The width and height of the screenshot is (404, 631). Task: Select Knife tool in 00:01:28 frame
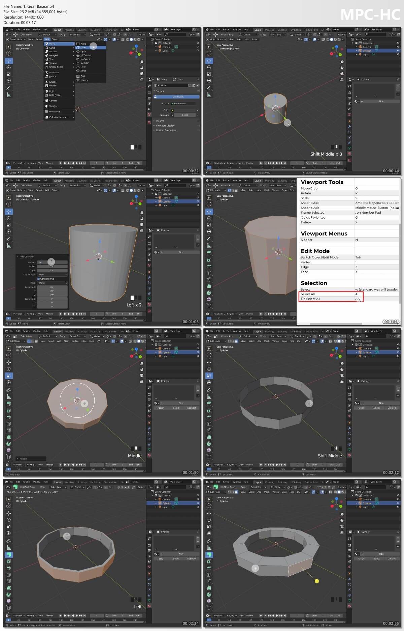(x=209, y=279)
